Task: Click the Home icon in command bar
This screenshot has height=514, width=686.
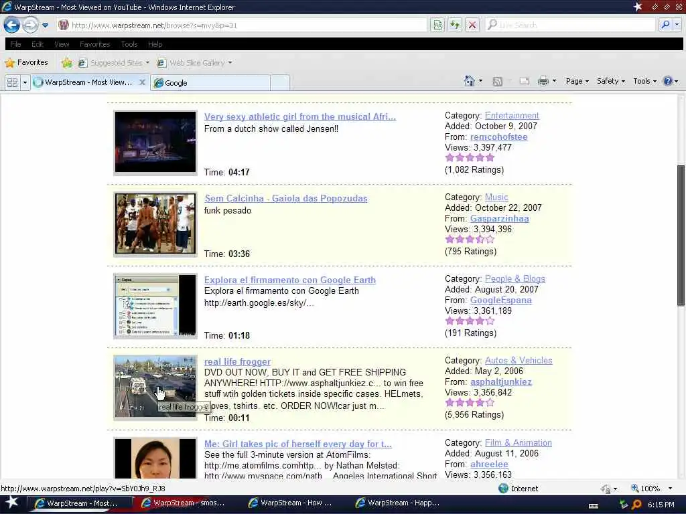Action: [x=469, y=81]
